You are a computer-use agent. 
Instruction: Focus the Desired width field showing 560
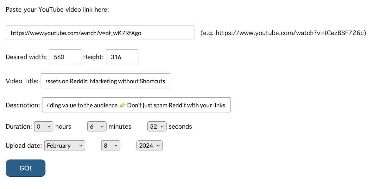(65, 57)
